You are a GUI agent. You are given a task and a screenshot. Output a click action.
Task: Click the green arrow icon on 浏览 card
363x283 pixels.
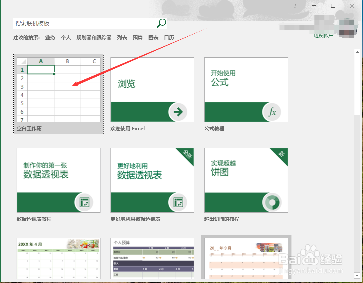point(178,112)
